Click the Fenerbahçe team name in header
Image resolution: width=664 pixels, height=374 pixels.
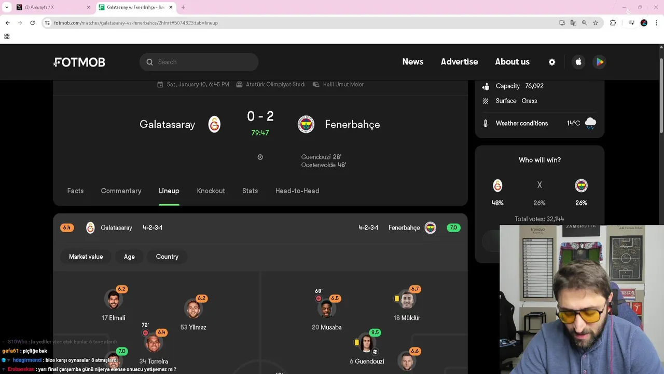[352, 124]
